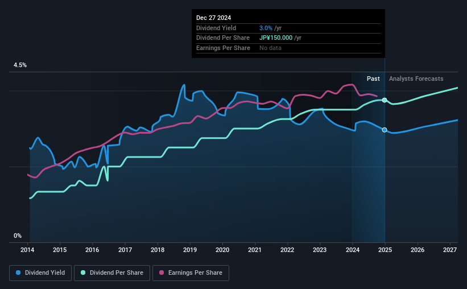This screenshot has height=289, width=467.
Task: Toggle the Dividend Per Share legend button
Action: tap(112, 273)
